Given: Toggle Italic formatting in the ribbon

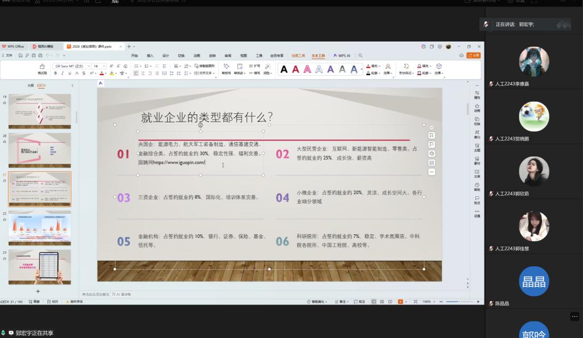Looking at the screenshot, I should 62,73.
